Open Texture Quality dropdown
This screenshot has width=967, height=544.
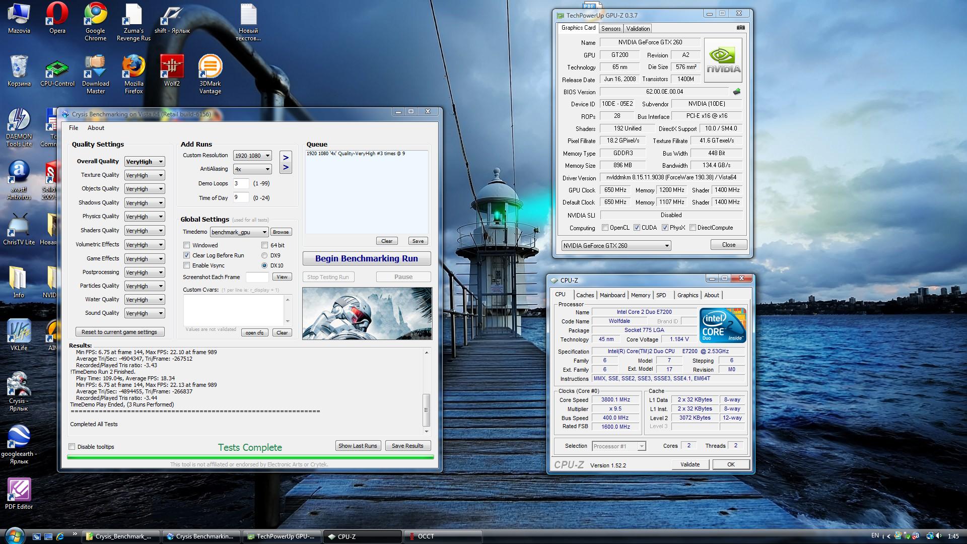(145, 175)
